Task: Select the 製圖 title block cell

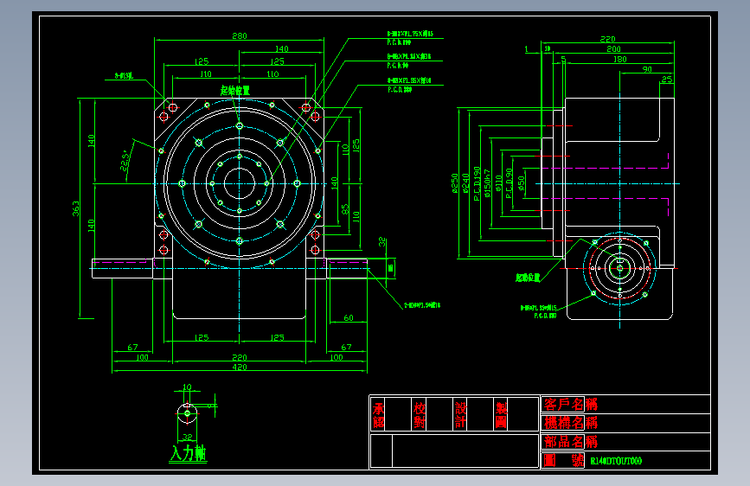Action: click(x=501, y=415)
